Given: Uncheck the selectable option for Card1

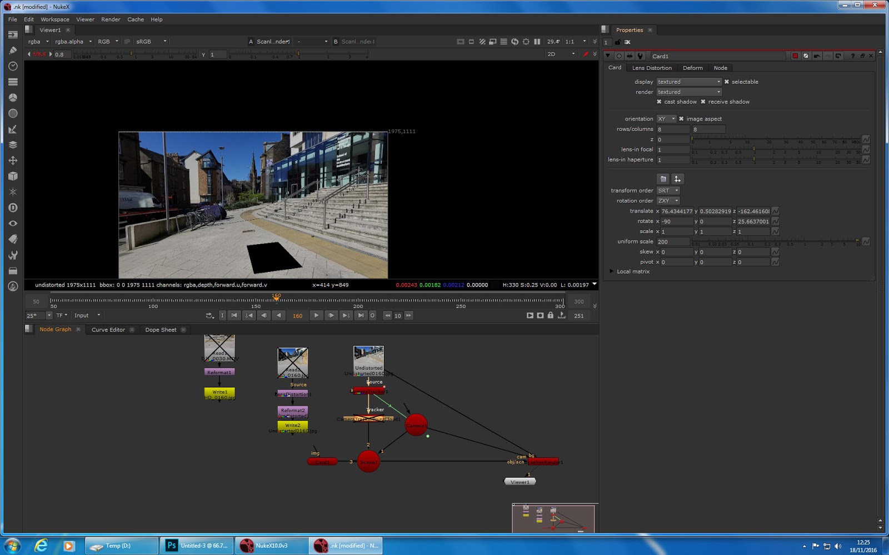Looking at the screenshot, I should [x=727, y=82].
